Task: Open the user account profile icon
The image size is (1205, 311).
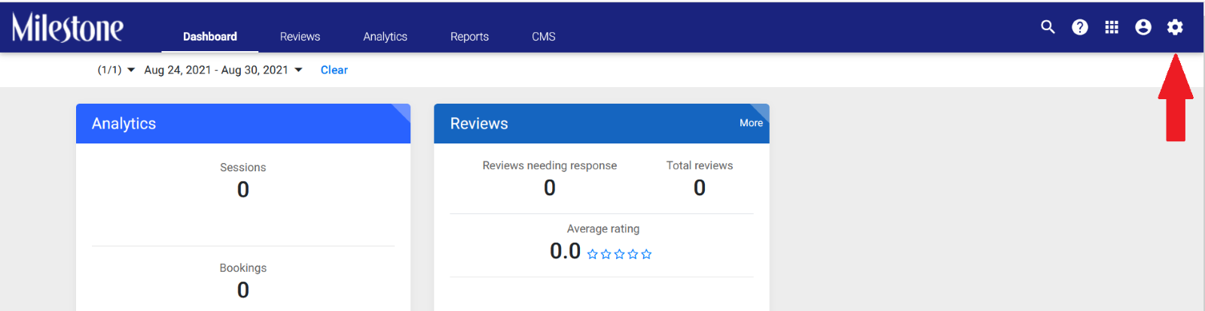Action: pos(1143,27)
